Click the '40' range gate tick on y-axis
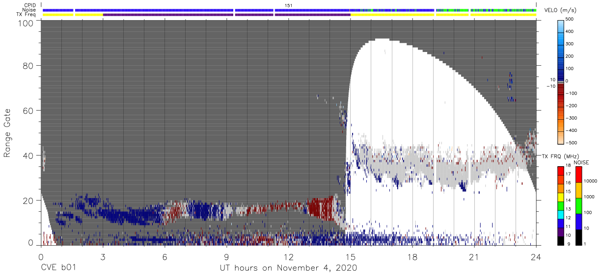Viewport: 603px width, 278px height. click(27, 155)
